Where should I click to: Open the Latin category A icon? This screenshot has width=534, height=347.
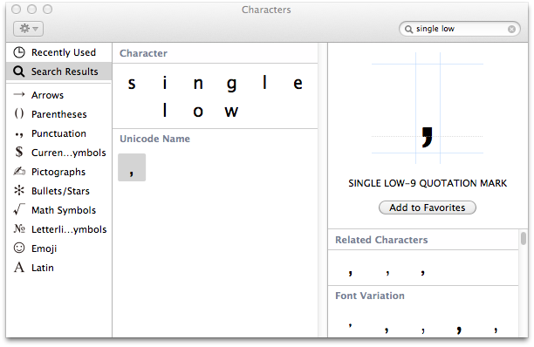click(19, 267)
